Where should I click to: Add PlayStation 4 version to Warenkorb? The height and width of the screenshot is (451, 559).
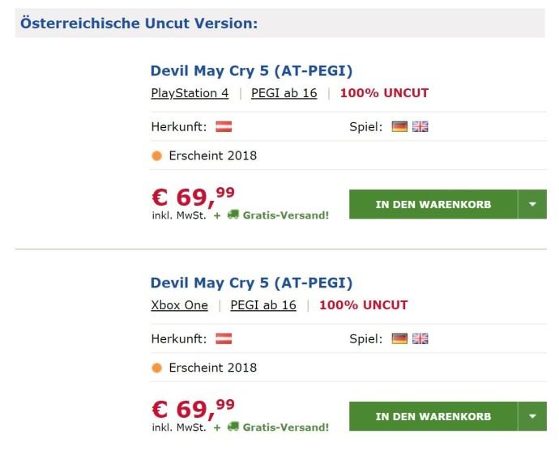(x=433, y=204)
